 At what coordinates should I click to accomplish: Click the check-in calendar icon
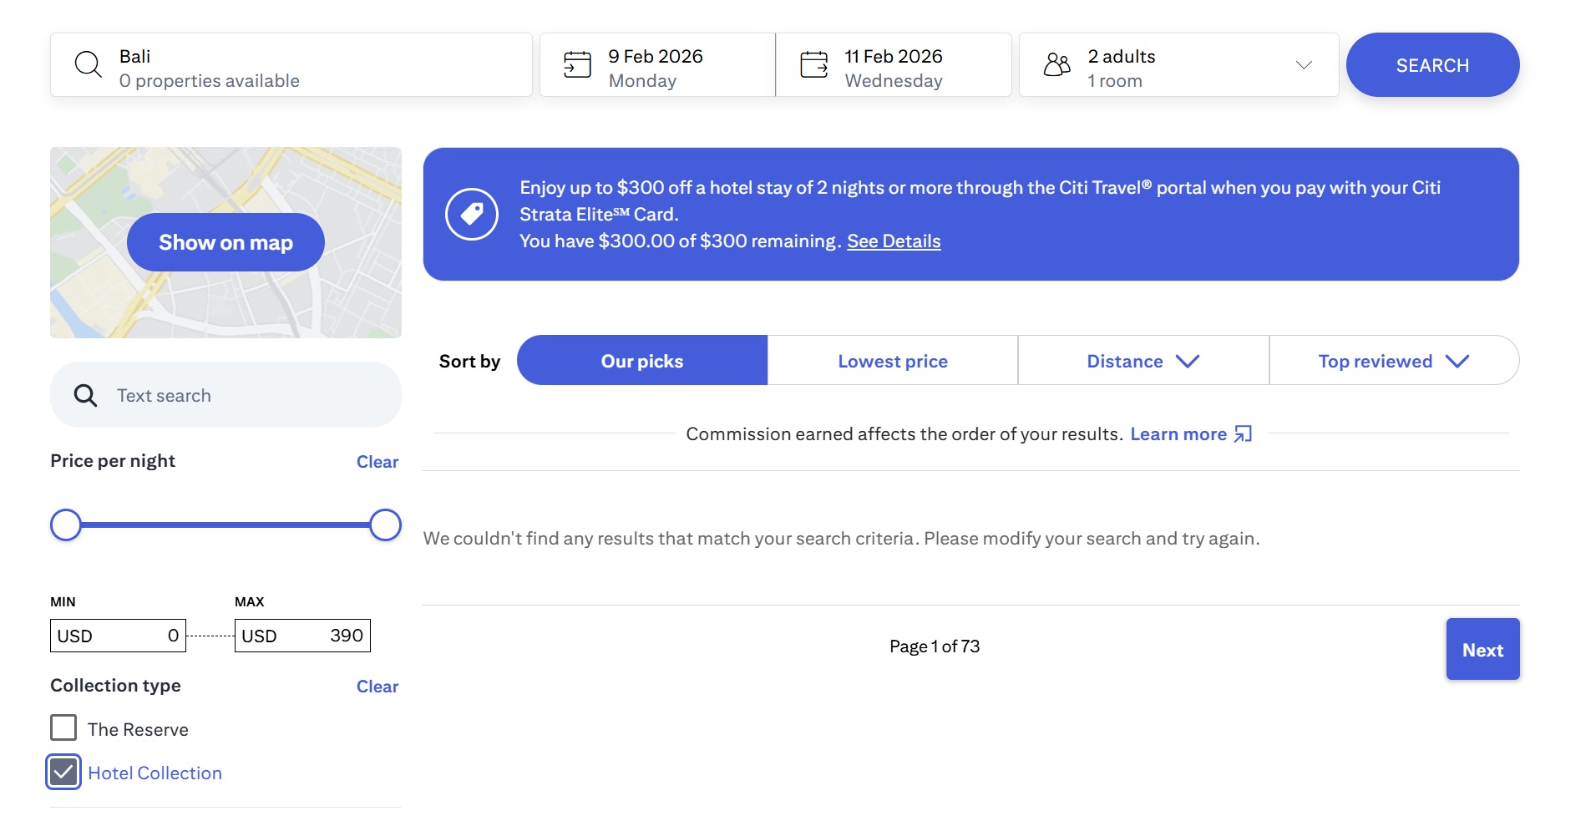tap(577, 64)
